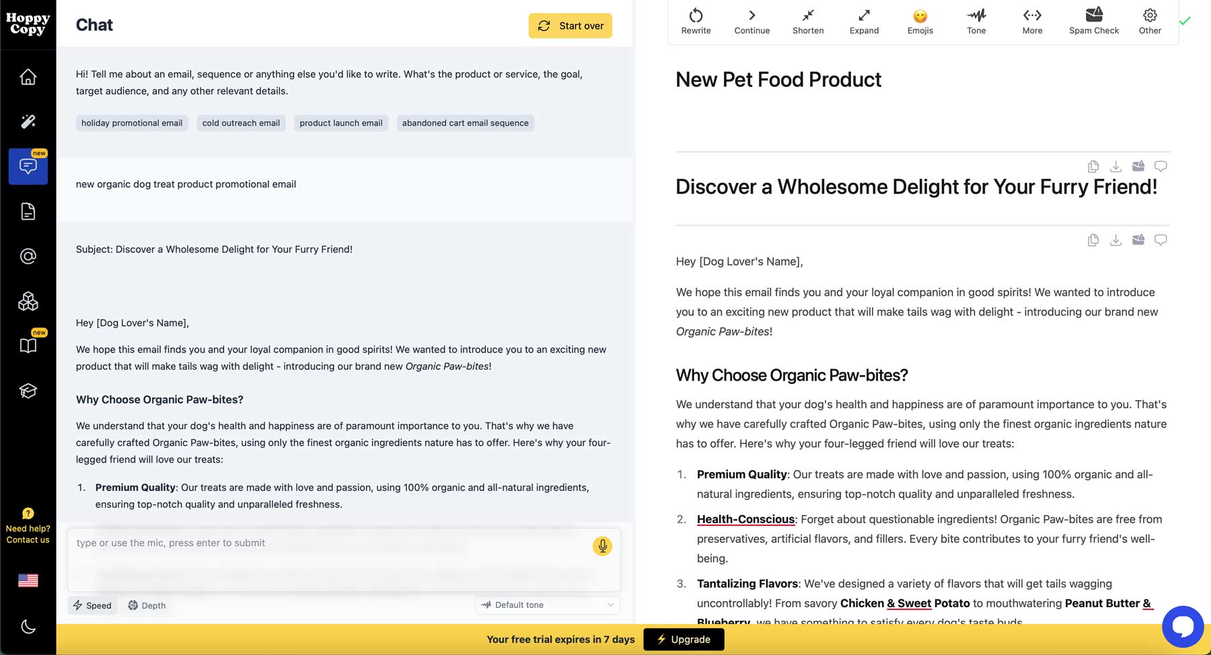
Task: Open the email @ icon in sidebar
Action: [28, 256]
